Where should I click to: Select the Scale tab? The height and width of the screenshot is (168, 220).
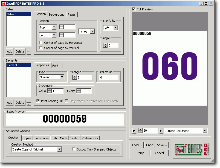[74, 138]
